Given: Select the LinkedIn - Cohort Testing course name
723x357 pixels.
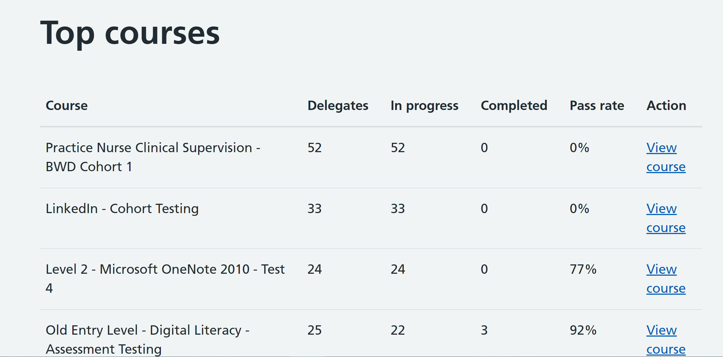Looking at the screenshot, I should coord(122,209).
